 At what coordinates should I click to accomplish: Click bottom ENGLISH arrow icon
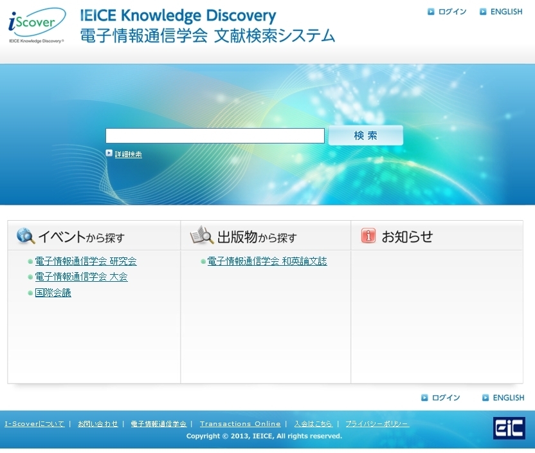485,398
